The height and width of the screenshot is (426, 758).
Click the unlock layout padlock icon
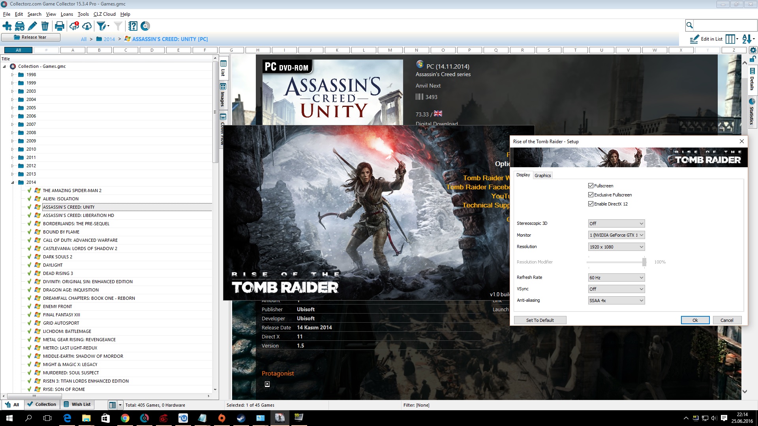pyautogui.click(x=752, y=58)
